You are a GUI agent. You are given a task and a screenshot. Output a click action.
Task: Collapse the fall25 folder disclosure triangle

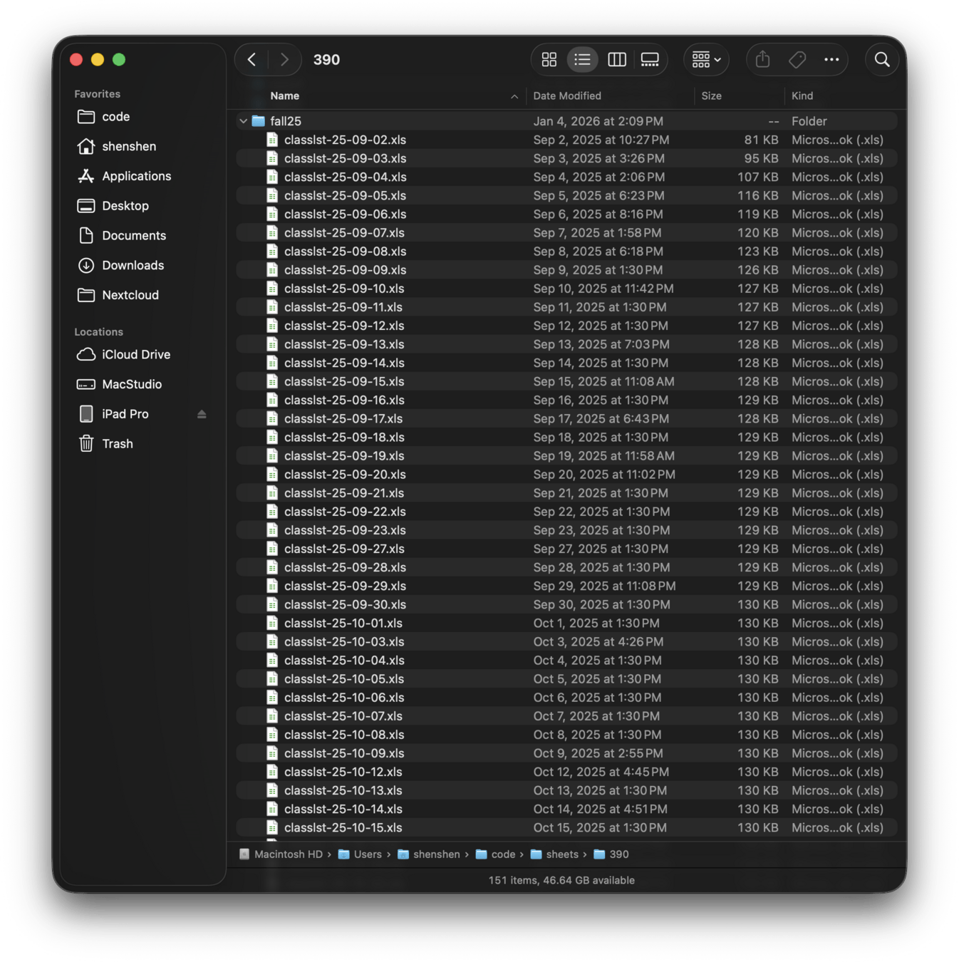click(x=244, y=121)
